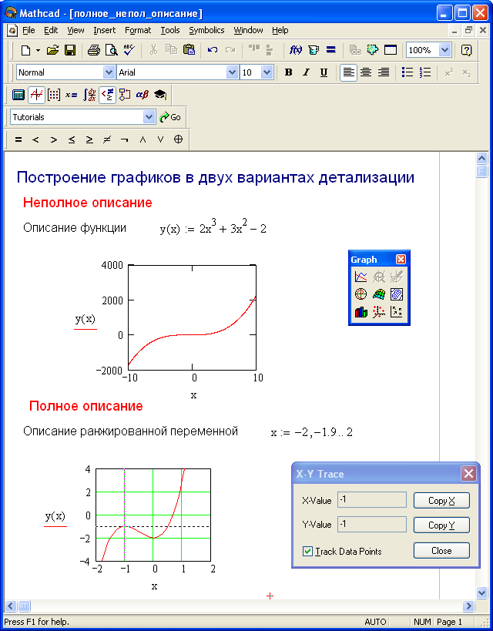Toggle align right button
493x631 pixels.
point(384,72)
